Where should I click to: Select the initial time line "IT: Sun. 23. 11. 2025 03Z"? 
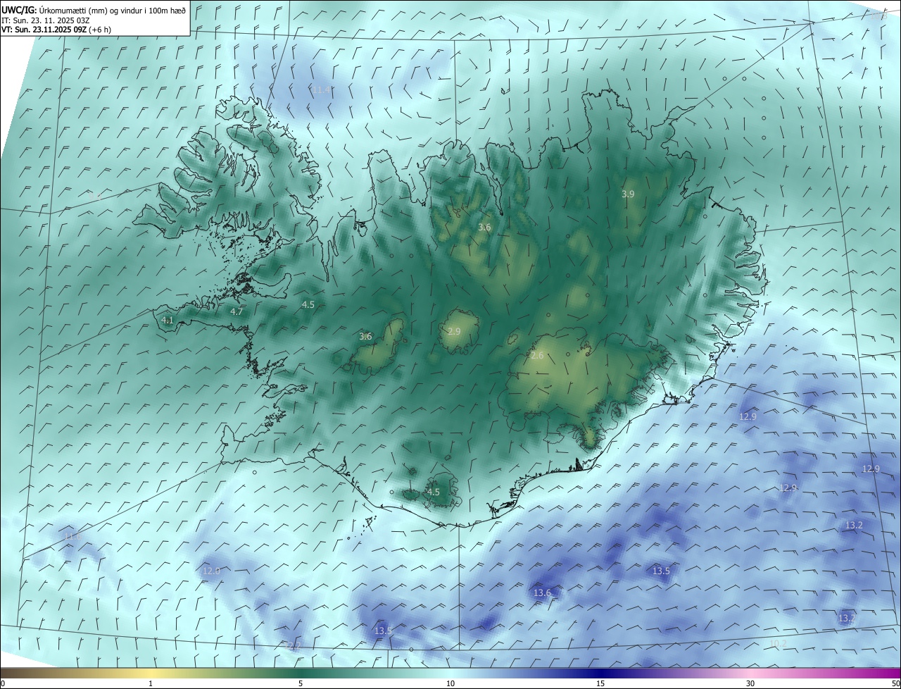[x=45, y=20]
